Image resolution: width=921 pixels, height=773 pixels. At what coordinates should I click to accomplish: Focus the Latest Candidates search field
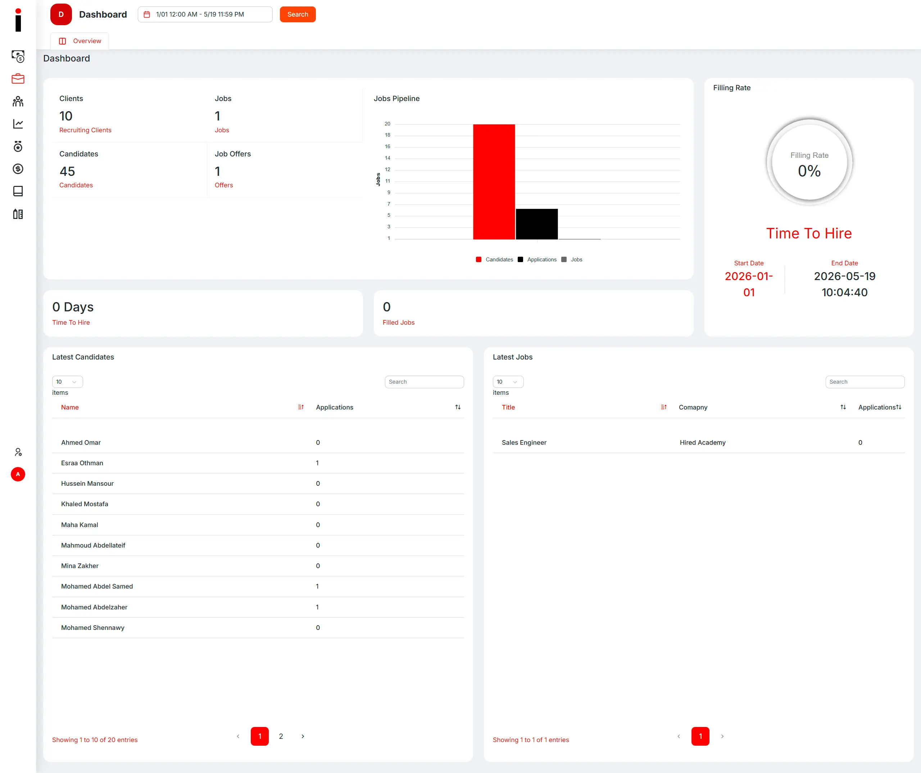[x=425, y=382]
